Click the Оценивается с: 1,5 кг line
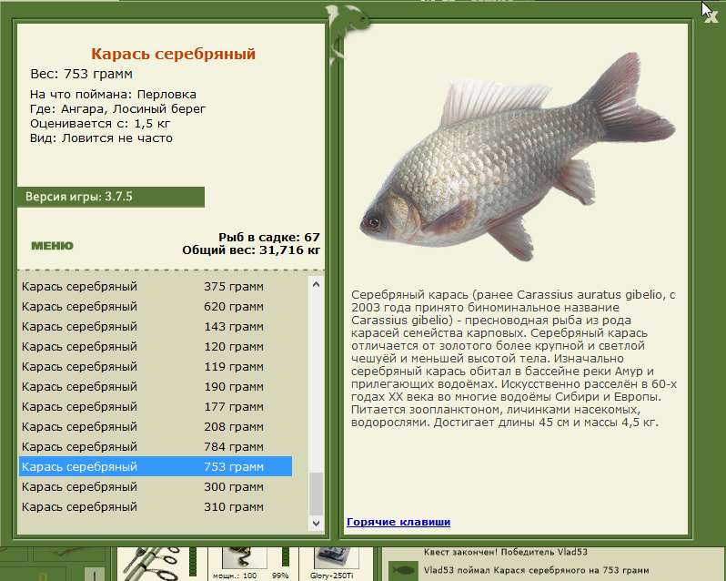The image size is (726, 581). point(100,124)
